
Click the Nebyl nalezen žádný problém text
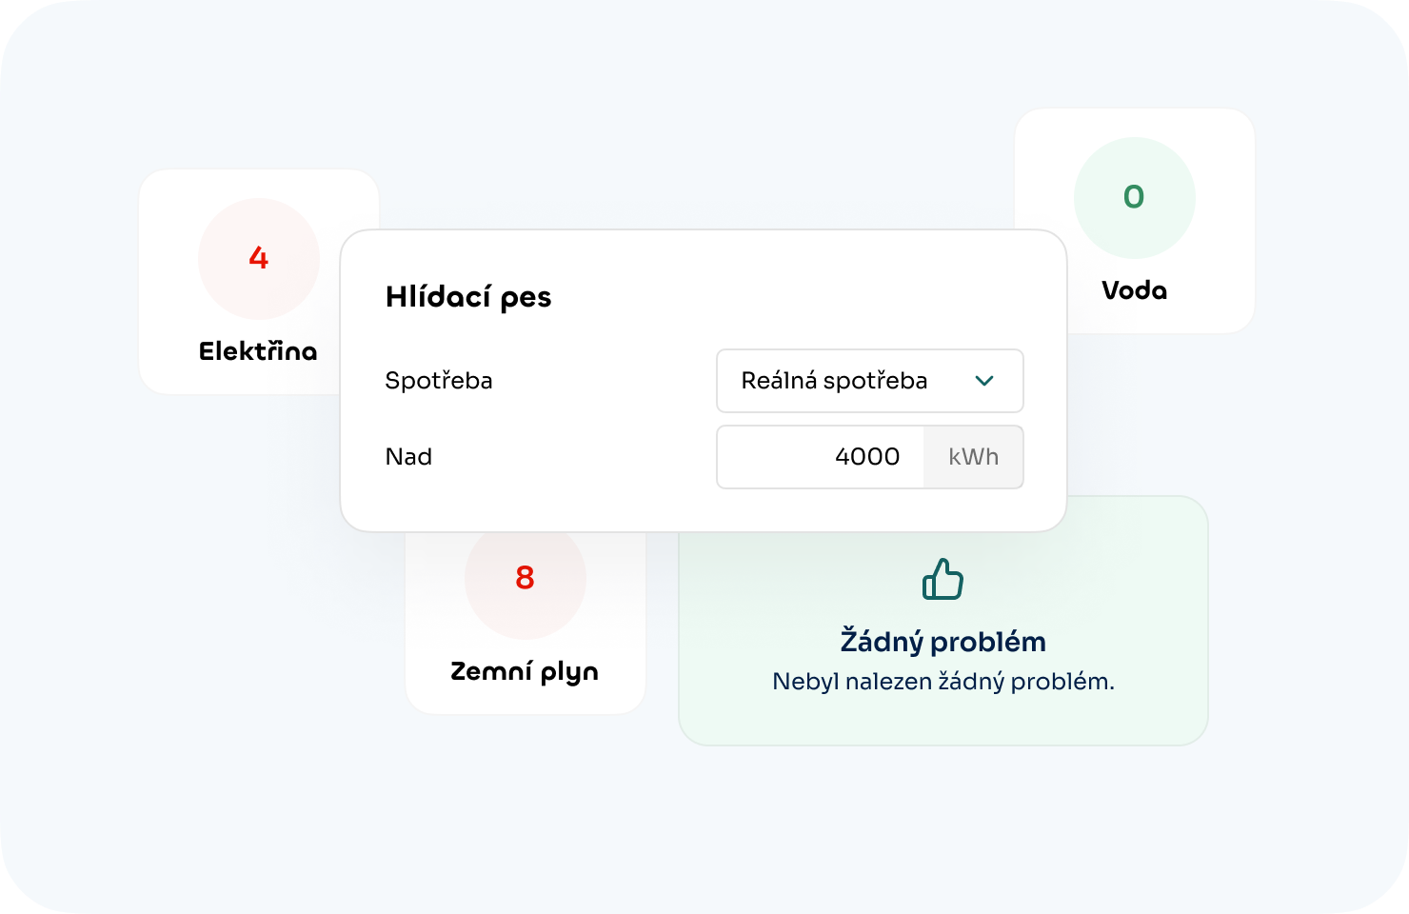(943, 681)
